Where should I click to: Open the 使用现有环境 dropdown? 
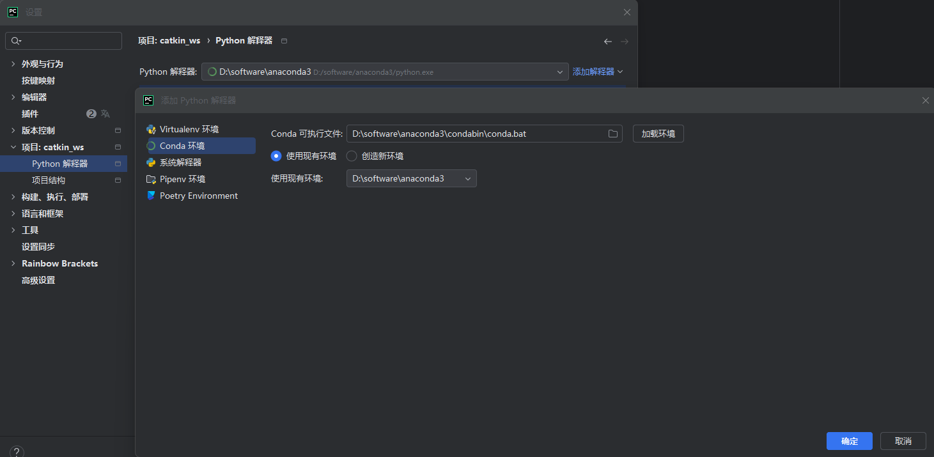[x=411, y=178]
